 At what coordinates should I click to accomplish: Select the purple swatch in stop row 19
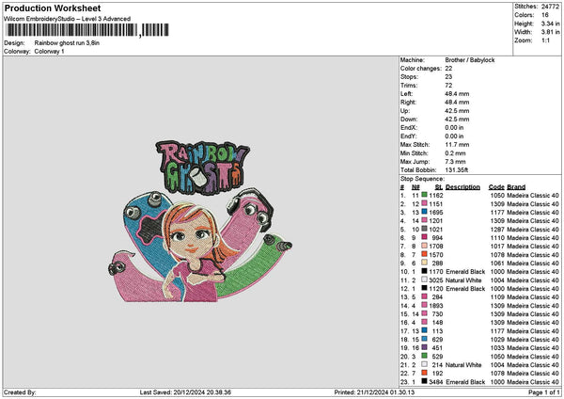click(425, 348)
